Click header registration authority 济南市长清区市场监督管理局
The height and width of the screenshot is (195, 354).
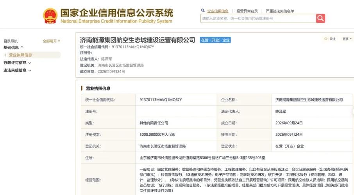pos(121,66)
